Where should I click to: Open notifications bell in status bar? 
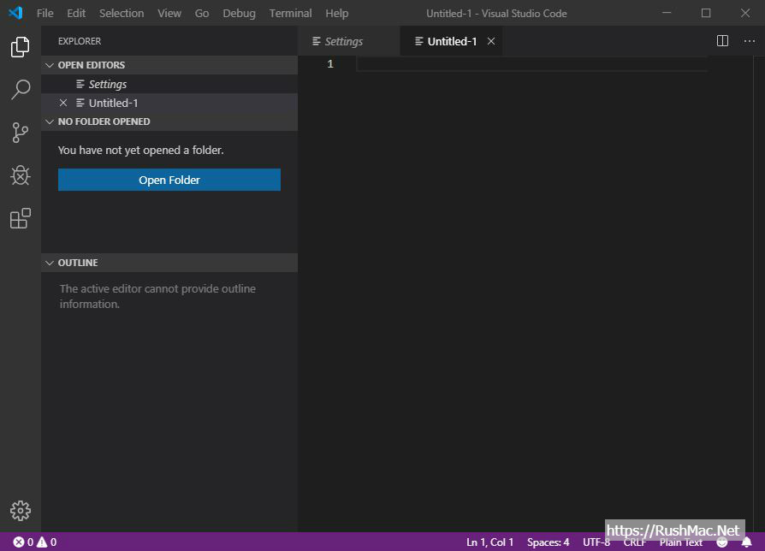coord(747,542)
